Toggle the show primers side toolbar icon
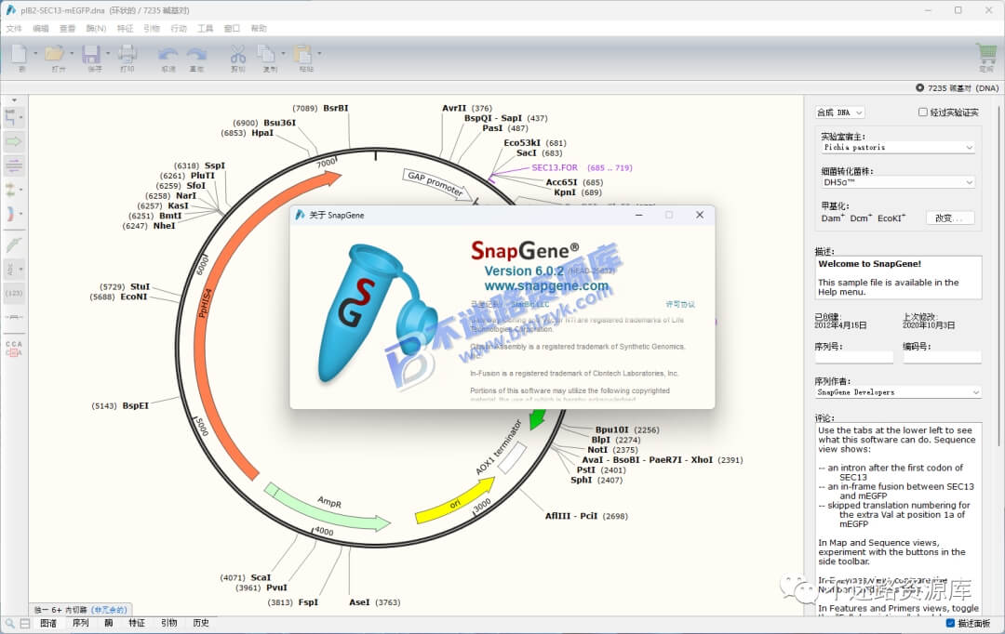This screenshot has width=1005, height=634. (x=13, y=165)
